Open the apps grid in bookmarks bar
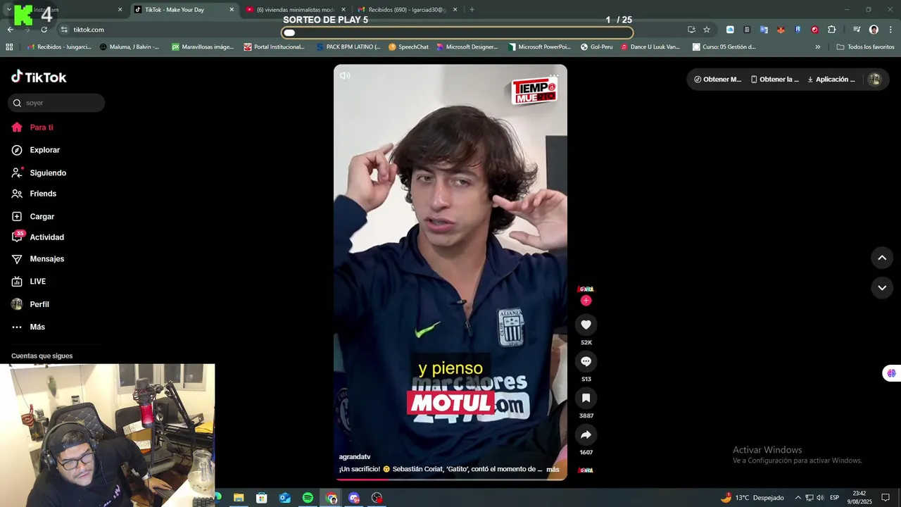 pyautogui.click(x=9, y=47)
